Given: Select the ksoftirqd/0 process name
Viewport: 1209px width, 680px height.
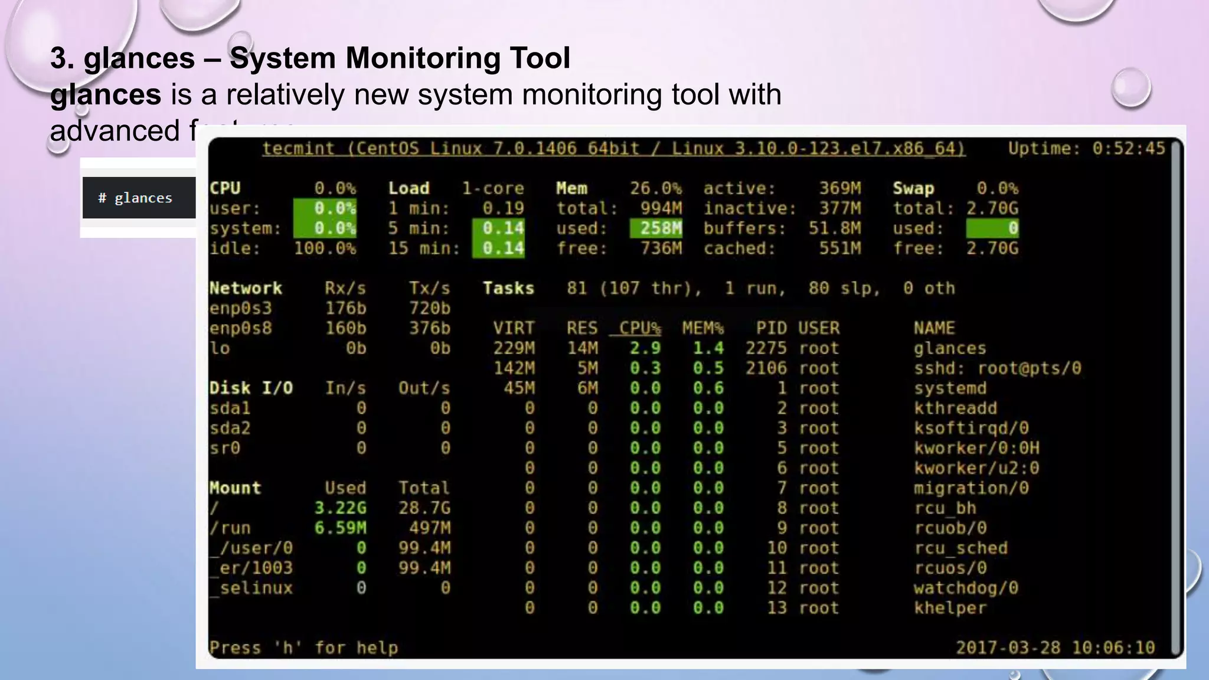Looking at the screenshot, I should [x=971, y=428].
